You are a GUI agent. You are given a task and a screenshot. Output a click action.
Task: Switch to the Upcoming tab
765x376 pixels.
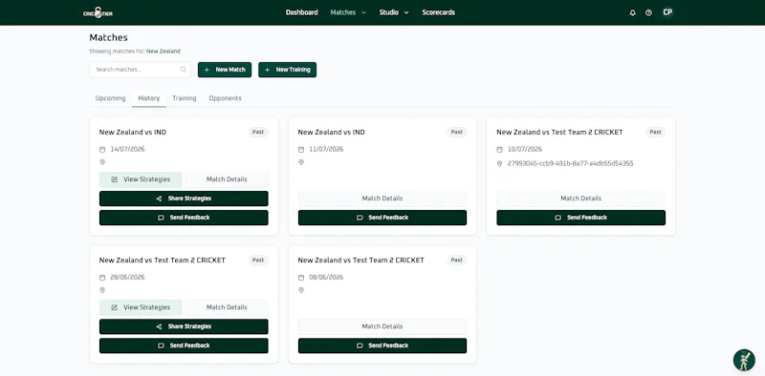point(110,98)
